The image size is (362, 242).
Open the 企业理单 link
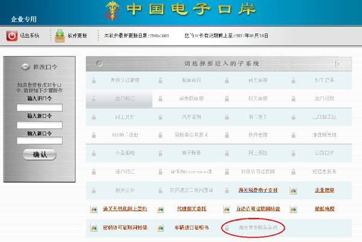pos(325,190)
